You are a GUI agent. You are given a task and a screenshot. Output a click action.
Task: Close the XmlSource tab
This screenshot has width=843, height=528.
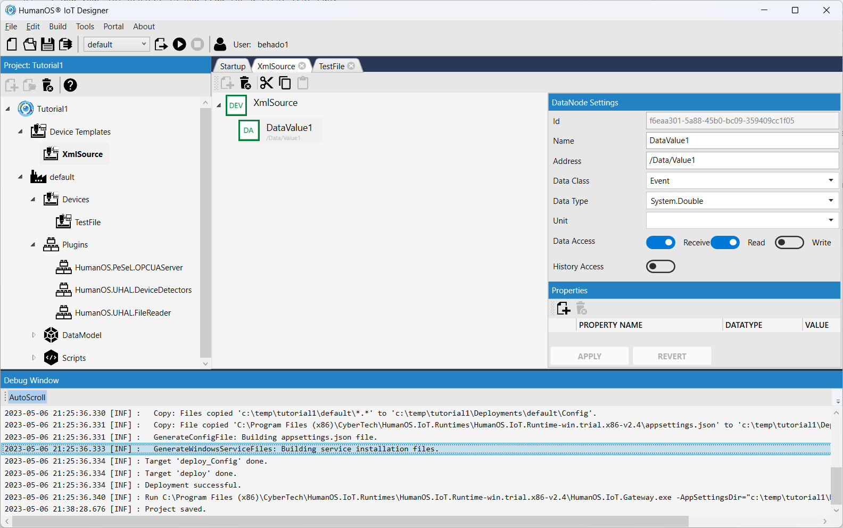point(302,66)
